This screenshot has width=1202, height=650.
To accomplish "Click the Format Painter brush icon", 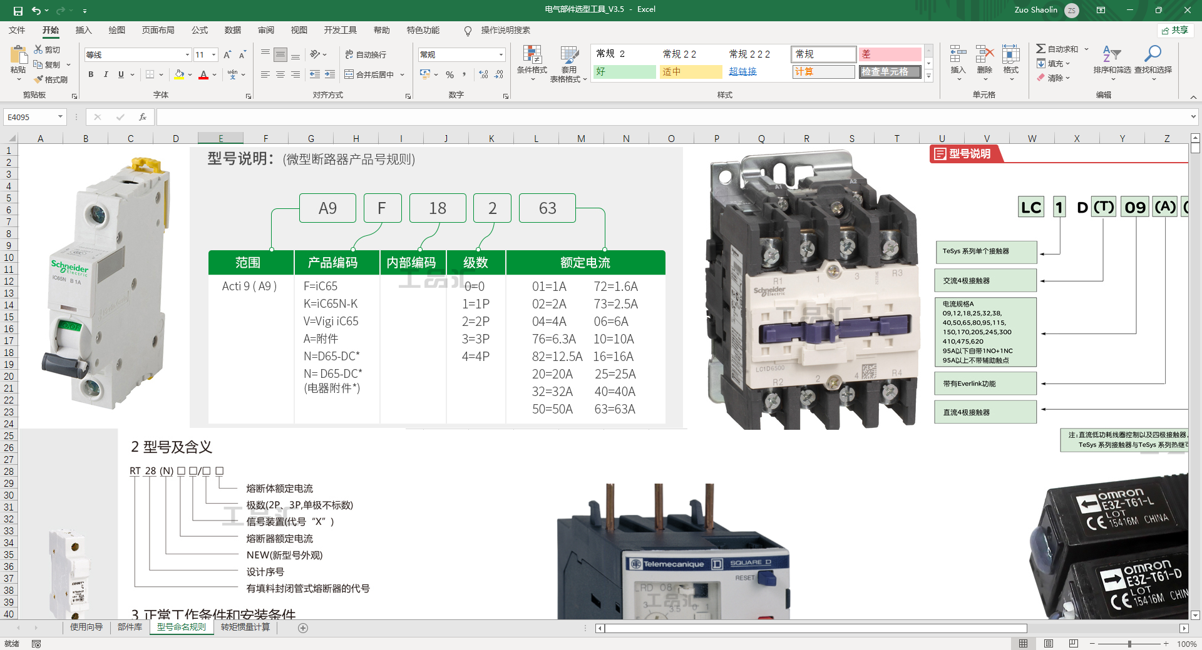I will point(39,79).
